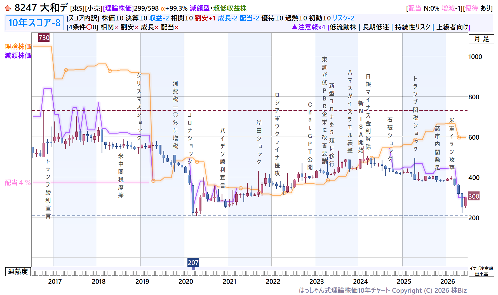Click the small purple marker on the 過熱度 bar
This screenshot has width=498, height=295.
click(x=193, y=269)
